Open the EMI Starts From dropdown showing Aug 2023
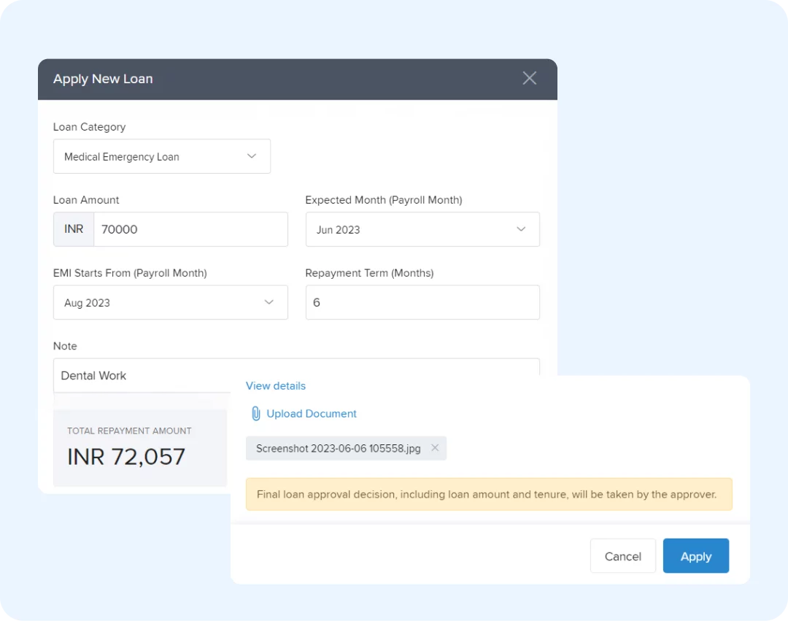This screenshot has height=621, width=788. click(170, 302)
